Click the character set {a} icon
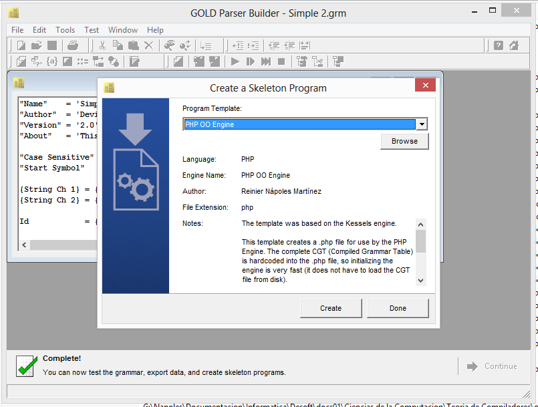The height and width of the screenshot is (407, 538). point(52,61)
